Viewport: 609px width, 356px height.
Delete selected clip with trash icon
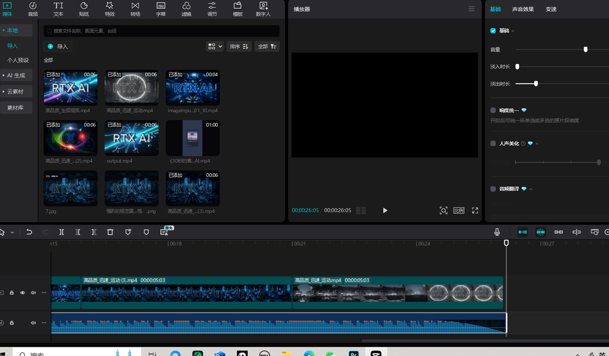[x=110, y=232]
